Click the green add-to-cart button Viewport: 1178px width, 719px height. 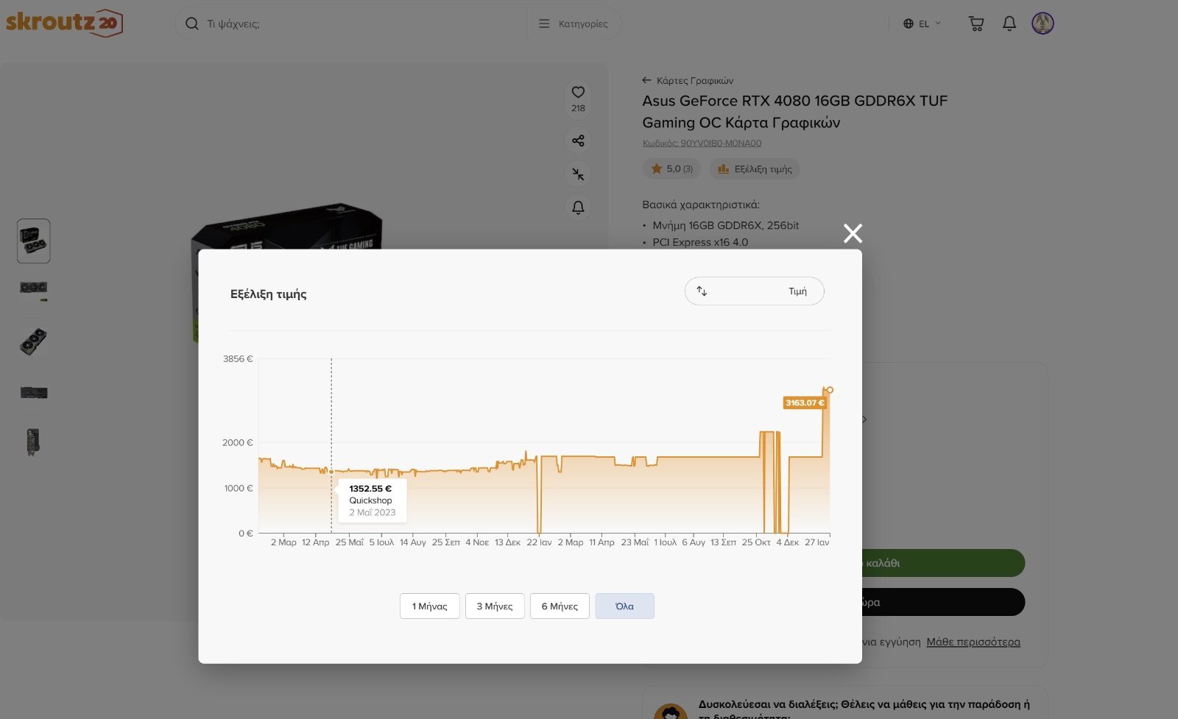click(942, 563)
